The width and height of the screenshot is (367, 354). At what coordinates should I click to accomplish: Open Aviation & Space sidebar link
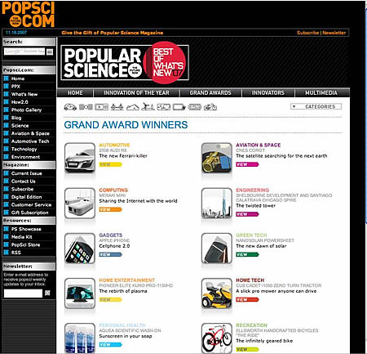point(30,133)
